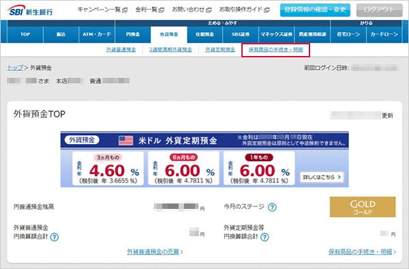Open the 外貨定期預金 submenu link
409x269 pixels.
tap(220, 50)
